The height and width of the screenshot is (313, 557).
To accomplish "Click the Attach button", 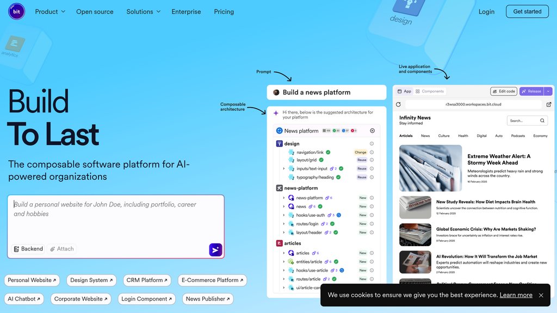I will [x=62, y=249].
